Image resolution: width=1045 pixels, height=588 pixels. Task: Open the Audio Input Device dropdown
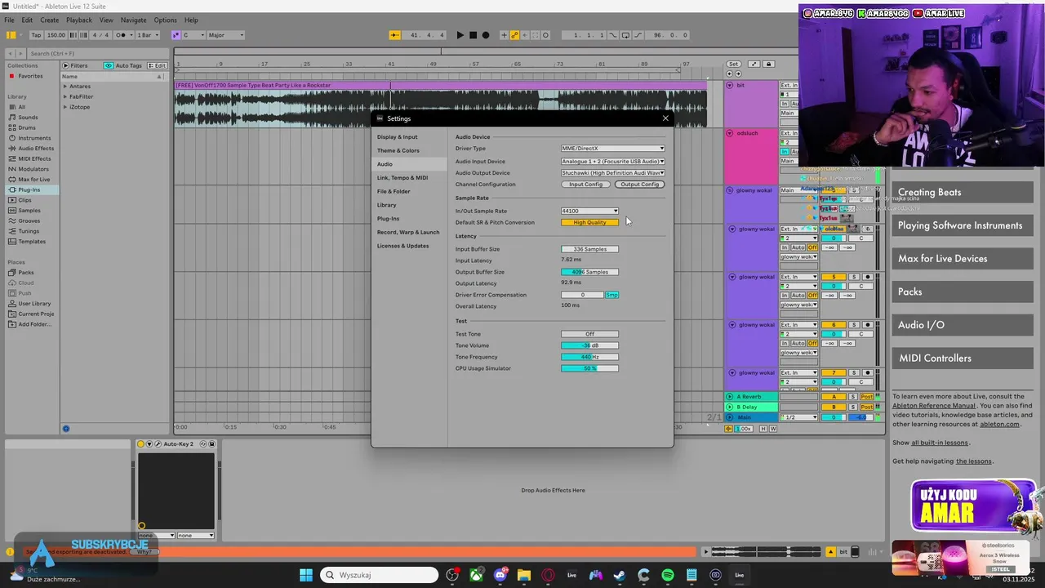click(612, 161)
